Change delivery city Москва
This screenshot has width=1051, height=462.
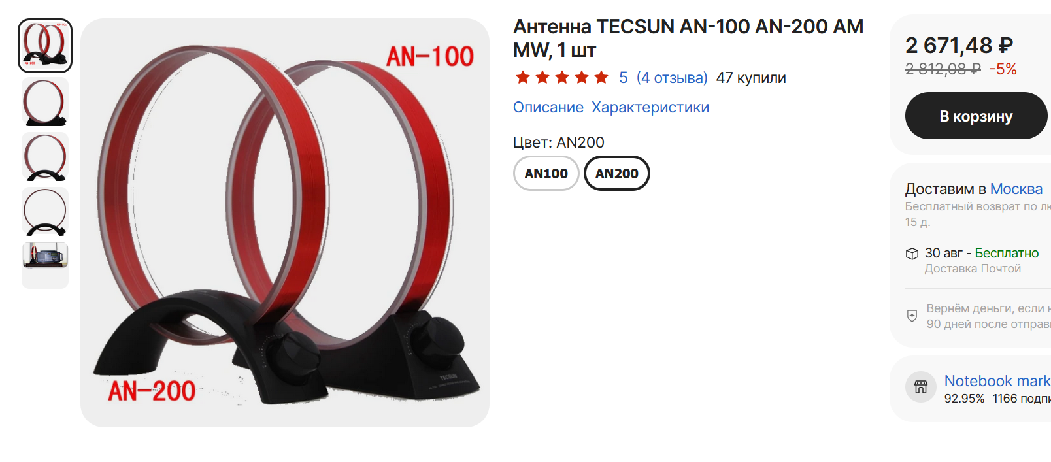(1016, 189)
